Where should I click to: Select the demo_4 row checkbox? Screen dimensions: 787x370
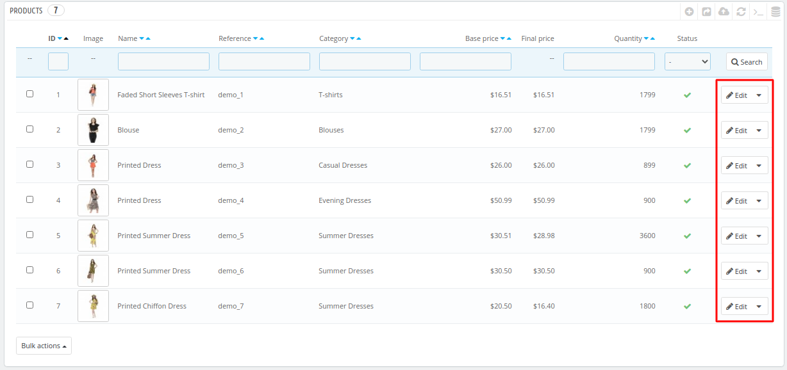point(29,199)
